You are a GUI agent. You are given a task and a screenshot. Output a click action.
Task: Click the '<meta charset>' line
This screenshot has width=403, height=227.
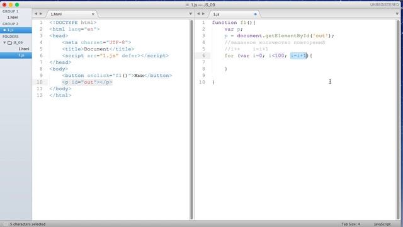96,42
